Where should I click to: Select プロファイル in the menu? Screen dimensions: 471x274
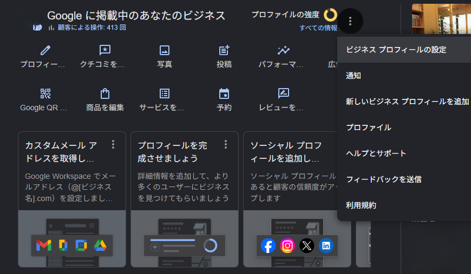404,128
